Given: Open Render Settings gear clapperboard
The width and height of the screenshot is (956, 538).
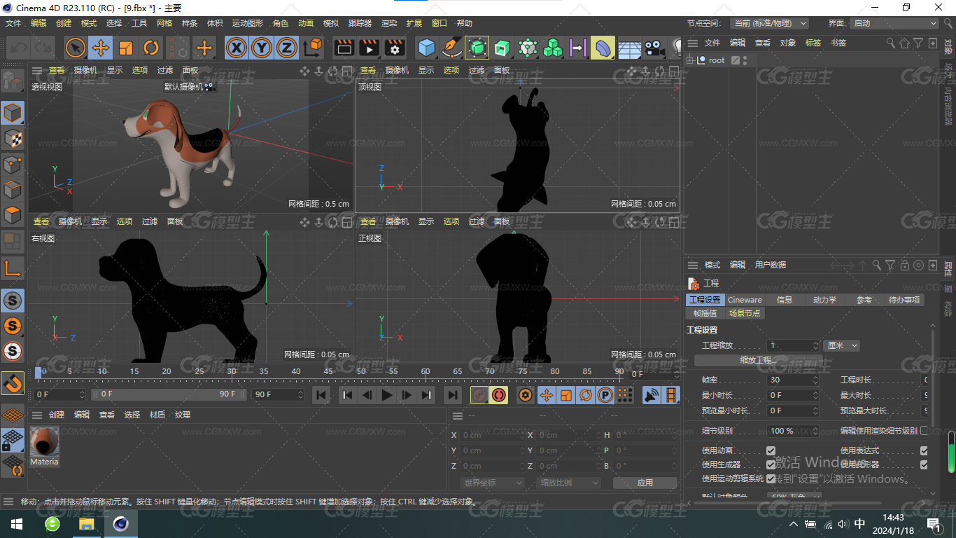Looking at the screenshot, I should [395, 48].
